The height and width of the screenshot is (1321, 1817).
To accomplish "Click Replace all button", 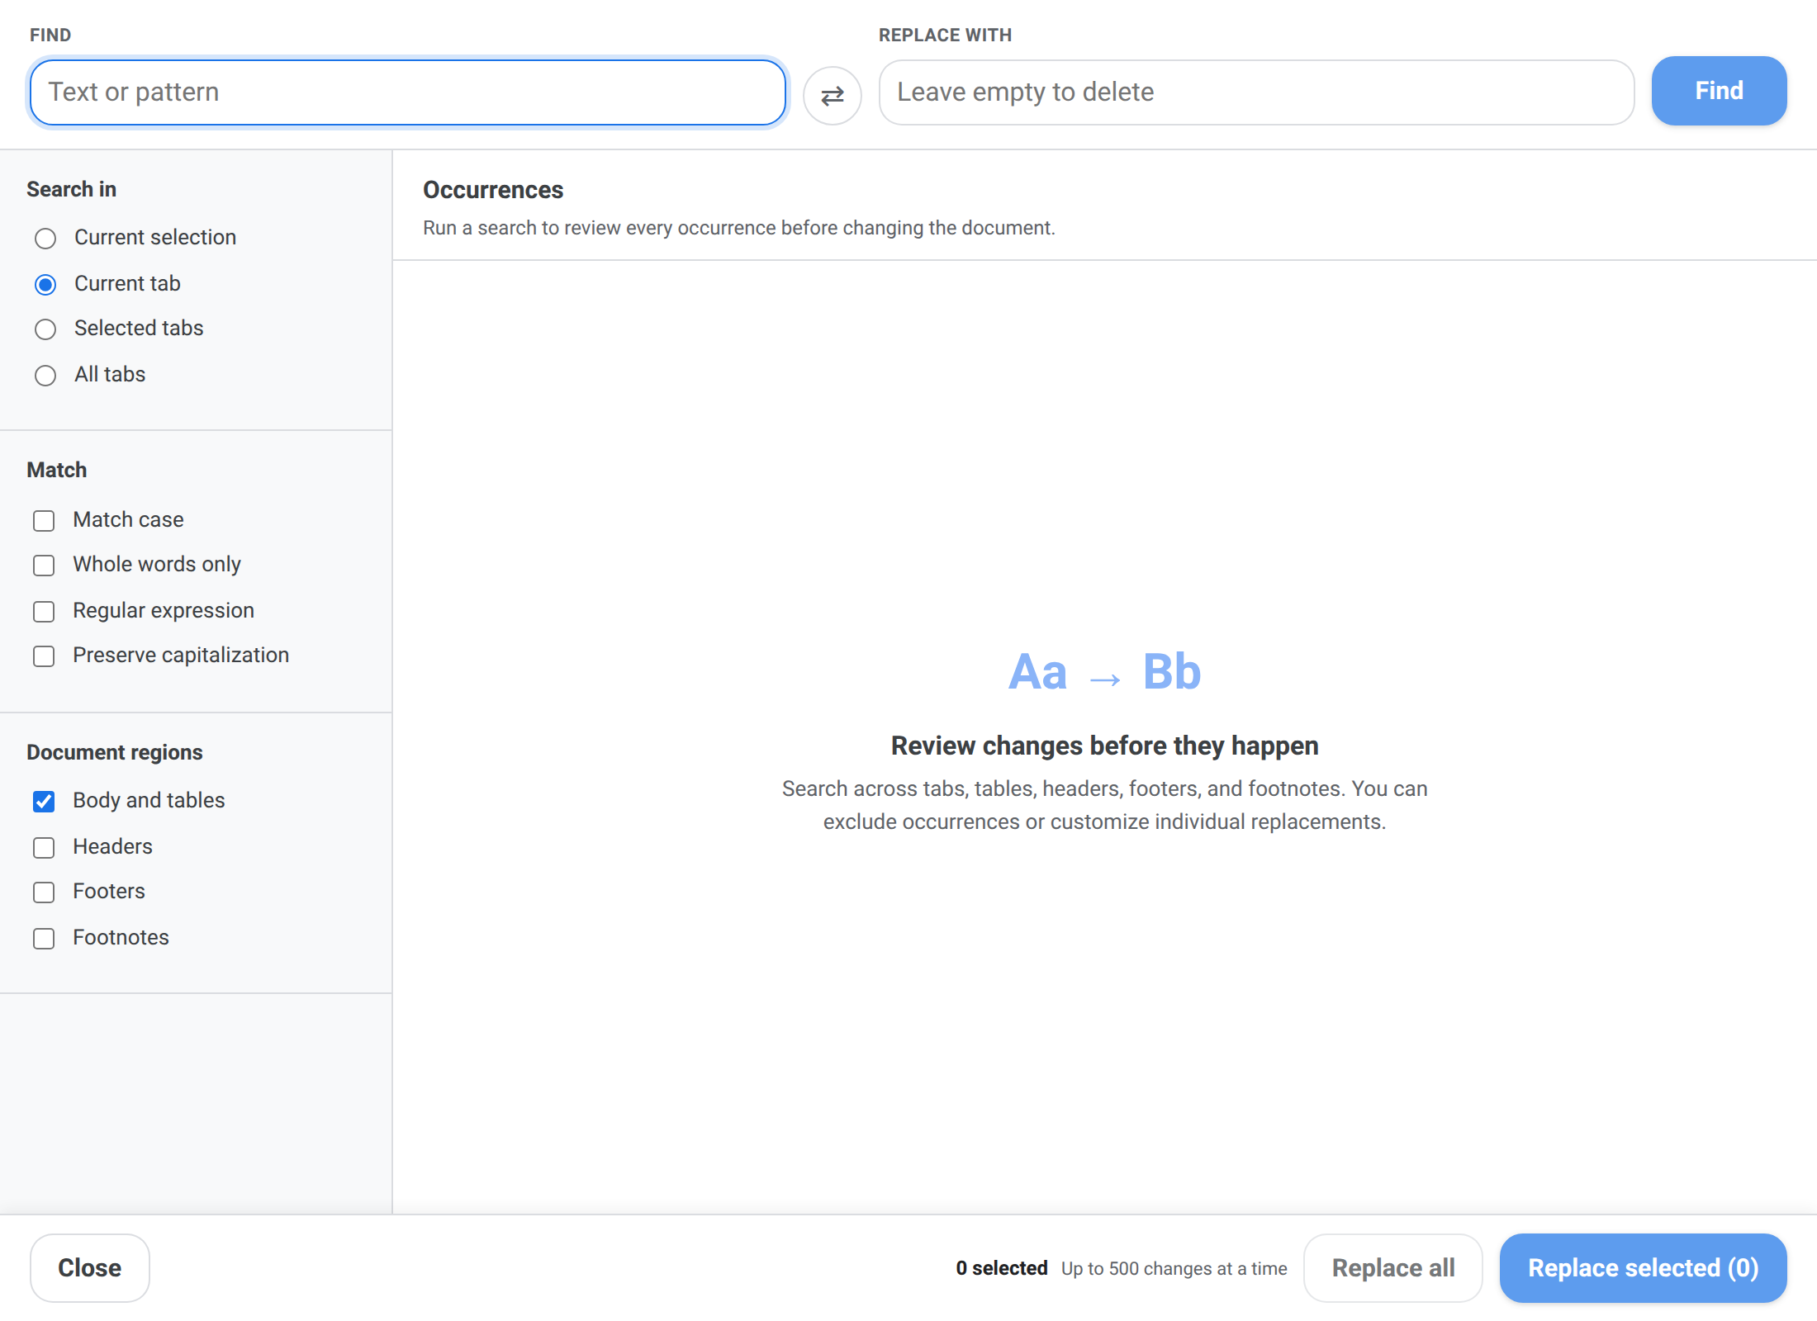I will [x=1392, y=1267].
